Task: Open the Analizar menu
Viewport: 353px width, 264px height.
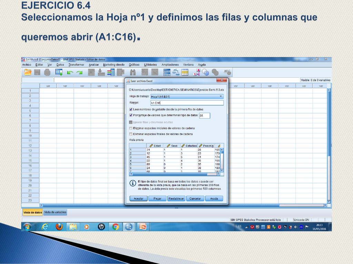Action: (94, 65)
